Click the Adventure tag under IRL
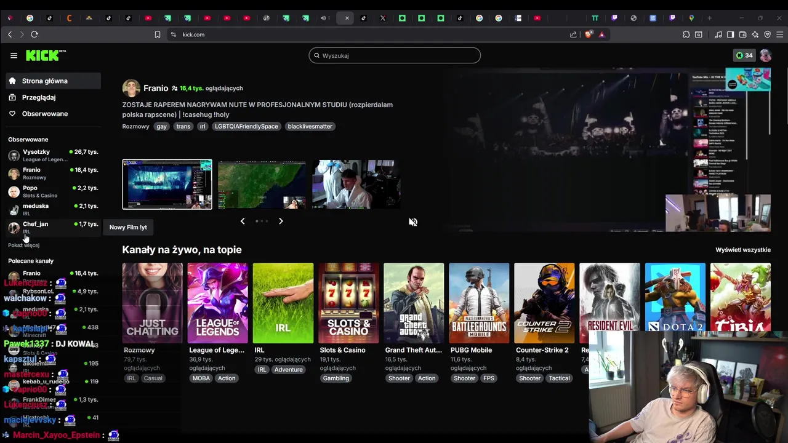788x443 pixels. pos(289,369)
